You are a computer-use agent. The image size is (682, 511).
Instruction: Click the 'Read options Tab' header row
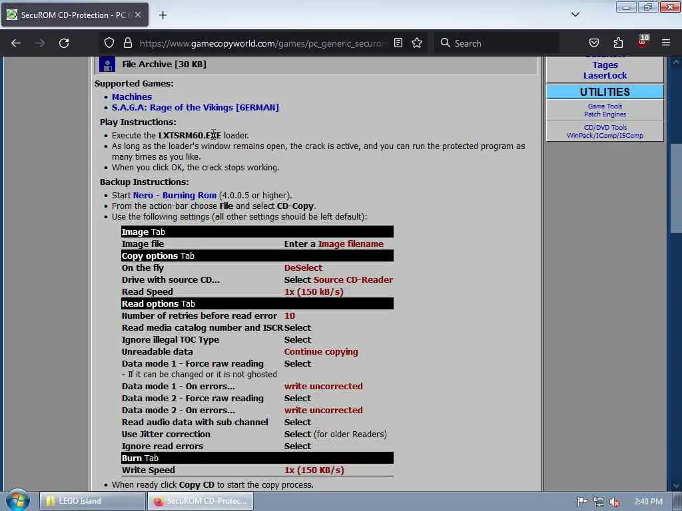coord(257,303)
